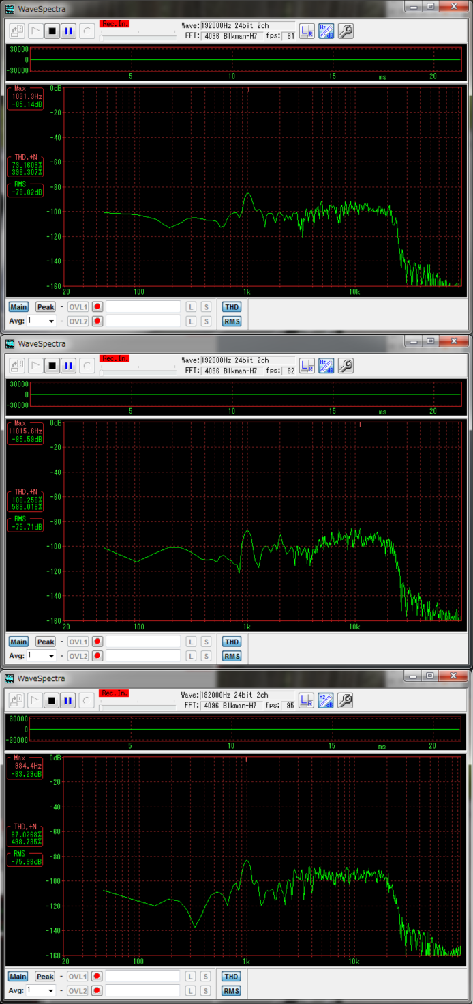Toggle RMS readout in the 984.4Hz window
Screen dimensions: 473x1004
pyautogui.click(x=232, y=990)
